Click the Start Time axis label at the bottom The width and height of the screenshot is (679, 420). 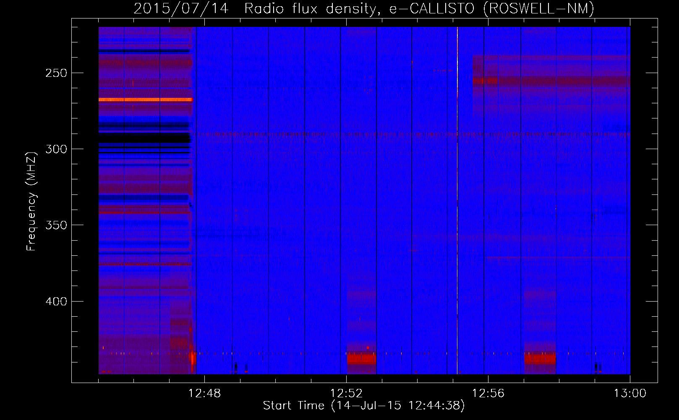click(364, 405)
